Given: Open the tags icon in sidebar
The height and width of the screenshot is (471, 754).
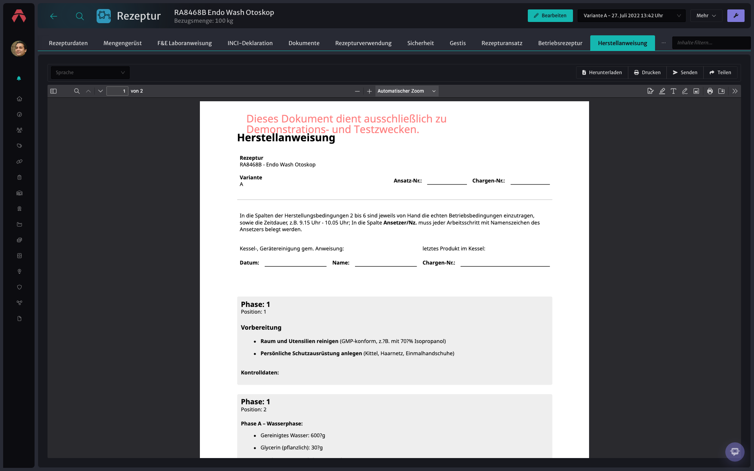Looking at the screenshot, I should pyautogui.click(x=19, y=146).
